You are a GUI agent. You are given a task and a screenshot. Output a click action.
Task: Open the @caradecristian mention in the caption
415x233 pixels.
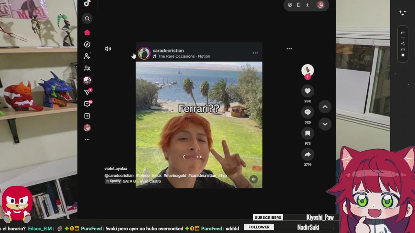pos(119,176)
